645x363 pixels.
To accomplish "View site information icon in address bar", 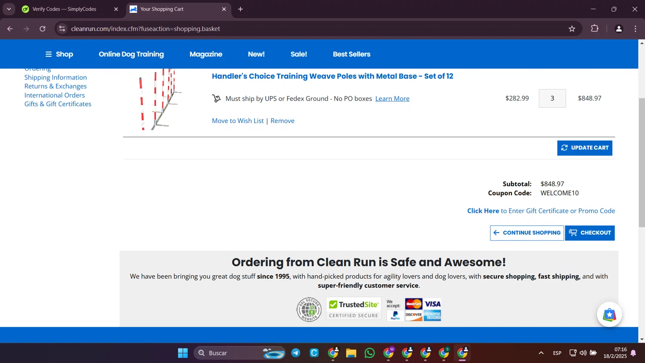I will point(62,29).
